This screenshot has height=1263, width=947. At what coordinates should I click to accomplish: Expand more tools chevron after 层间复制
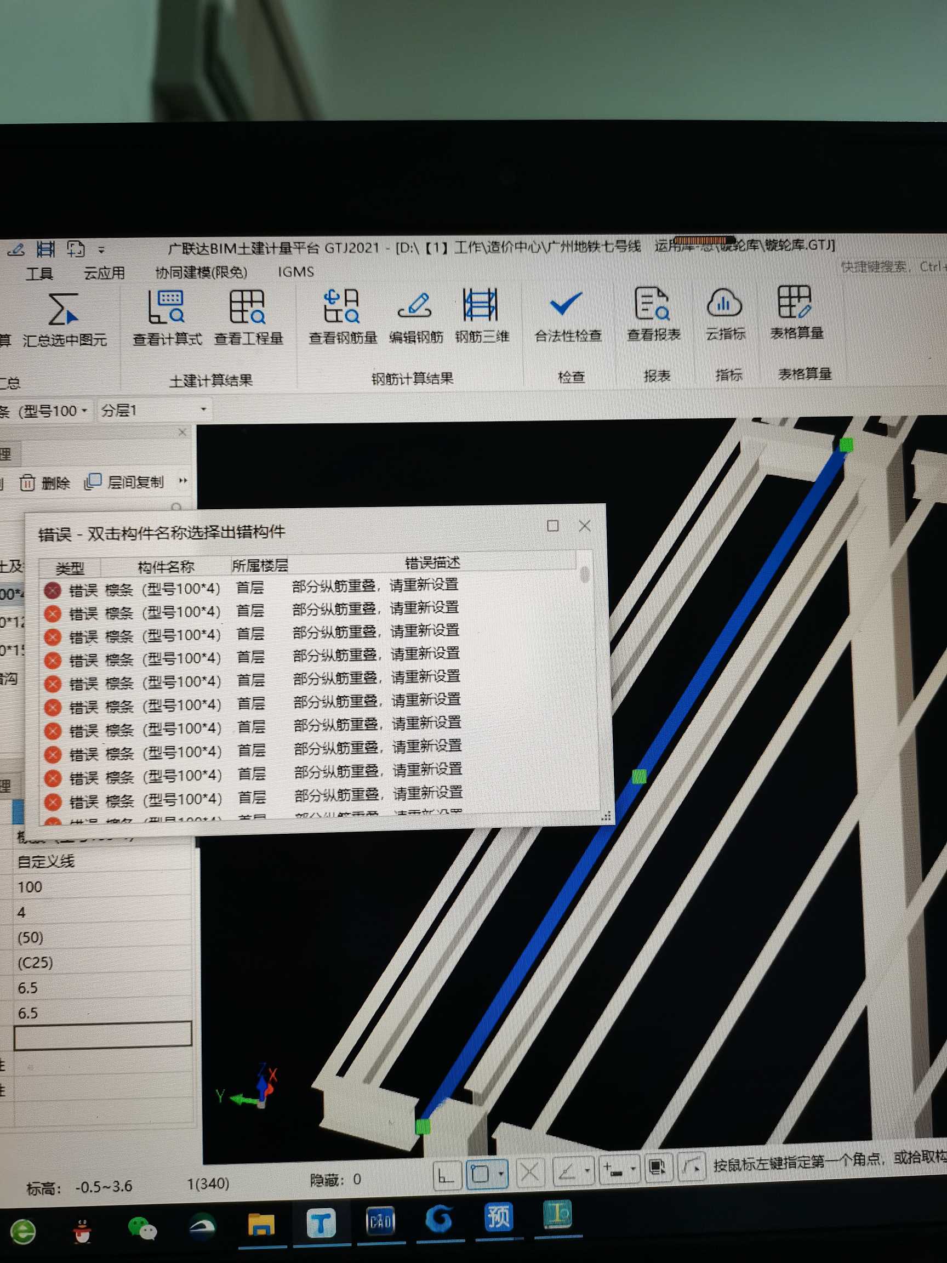click(x=182, y=481)
